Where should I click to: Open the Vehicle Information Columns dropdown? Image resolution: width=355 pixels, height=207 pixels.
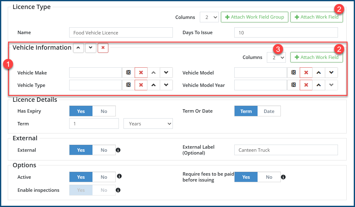276,57
